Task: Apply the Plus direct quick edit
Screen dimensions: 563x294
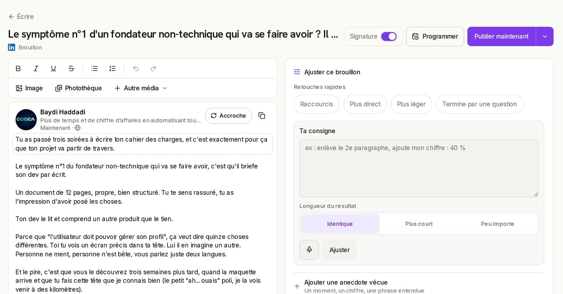Action: (x=365, y=104)
